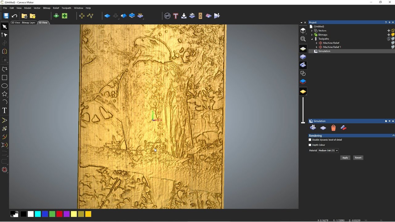Tick the Depth Colour checkbox
Image resolution: width=395 pixels, height=222 pixels.
[310, 145]
